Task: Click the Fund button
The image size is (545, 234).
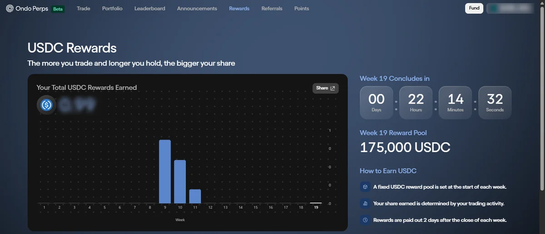Action: pos(474,8)
